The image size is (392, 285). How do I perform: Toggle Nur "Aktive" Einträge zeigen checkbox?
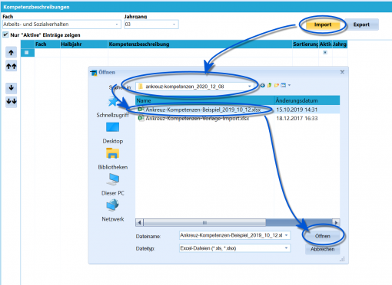click(x=5, y=34)
